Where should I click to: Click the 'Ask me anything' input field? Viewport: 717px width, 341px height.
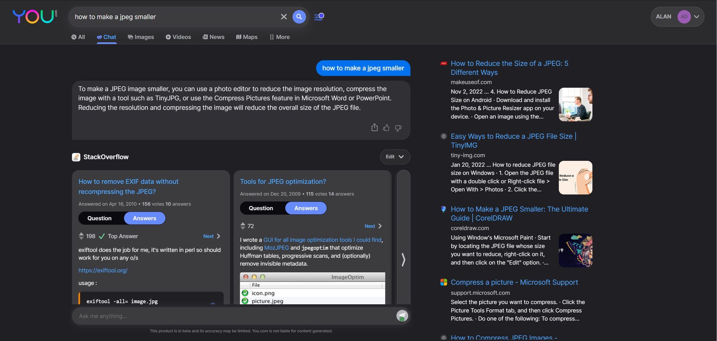[x=232, y=316]
